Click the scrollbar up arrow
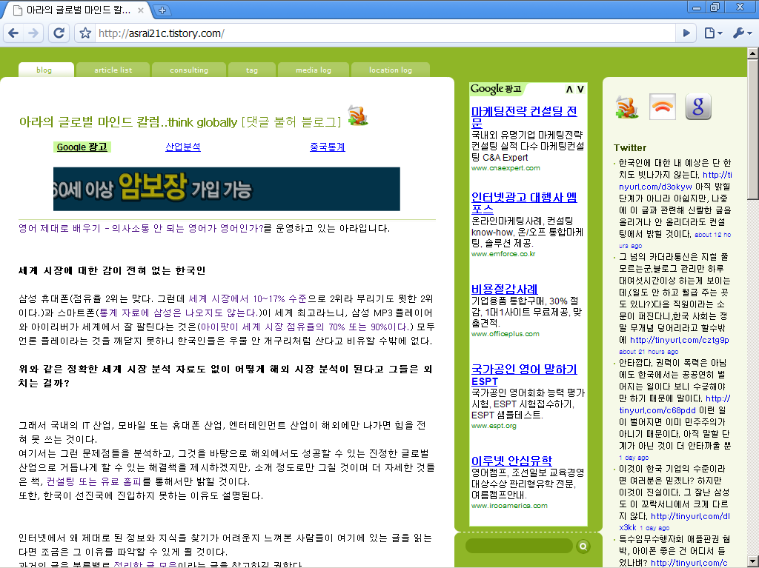The width and height of the screenshot is (759, 568). pyautogui.click(x=753, y=53)
